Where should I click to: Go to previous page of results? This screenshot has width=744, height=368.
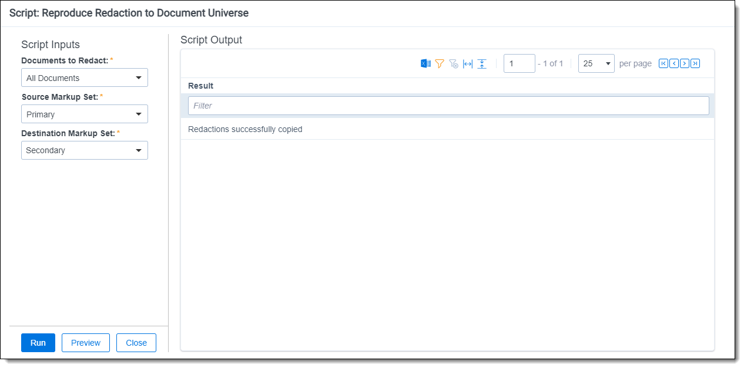tap(674, 63)
